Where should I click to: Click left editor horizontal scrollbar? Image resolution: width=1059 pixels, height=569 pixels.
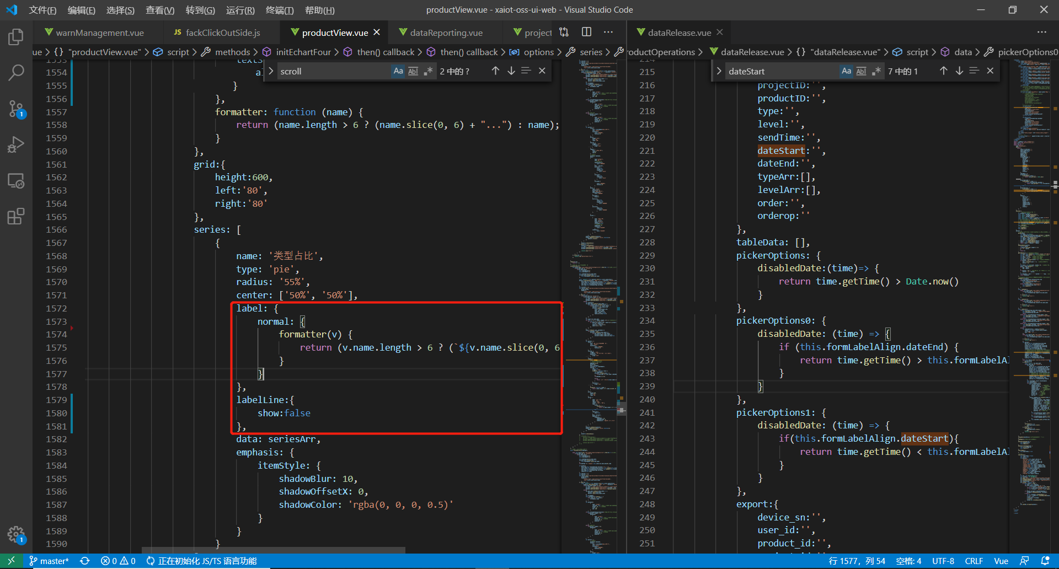click(274, 550)
